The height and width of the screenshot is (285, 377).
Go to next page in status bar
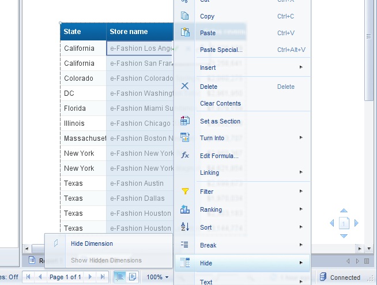click(x=90, y=277)
